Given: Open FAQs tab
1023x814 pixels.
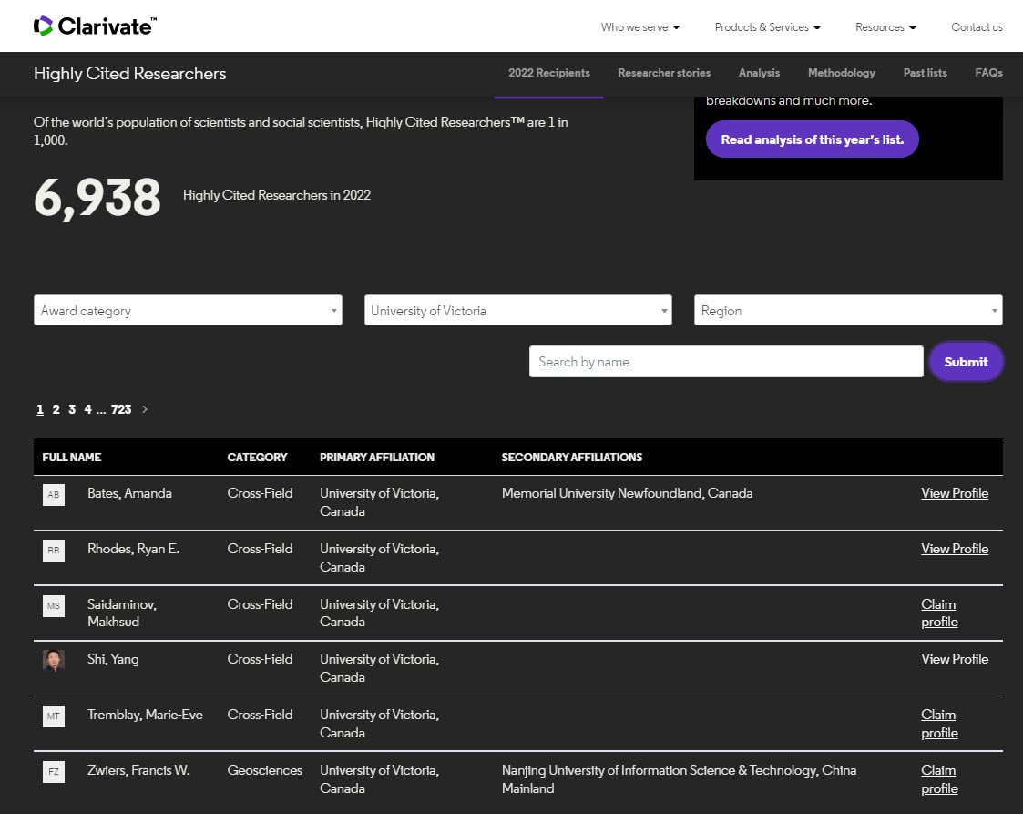Looking at the screenshot, I should pos(988,73).
